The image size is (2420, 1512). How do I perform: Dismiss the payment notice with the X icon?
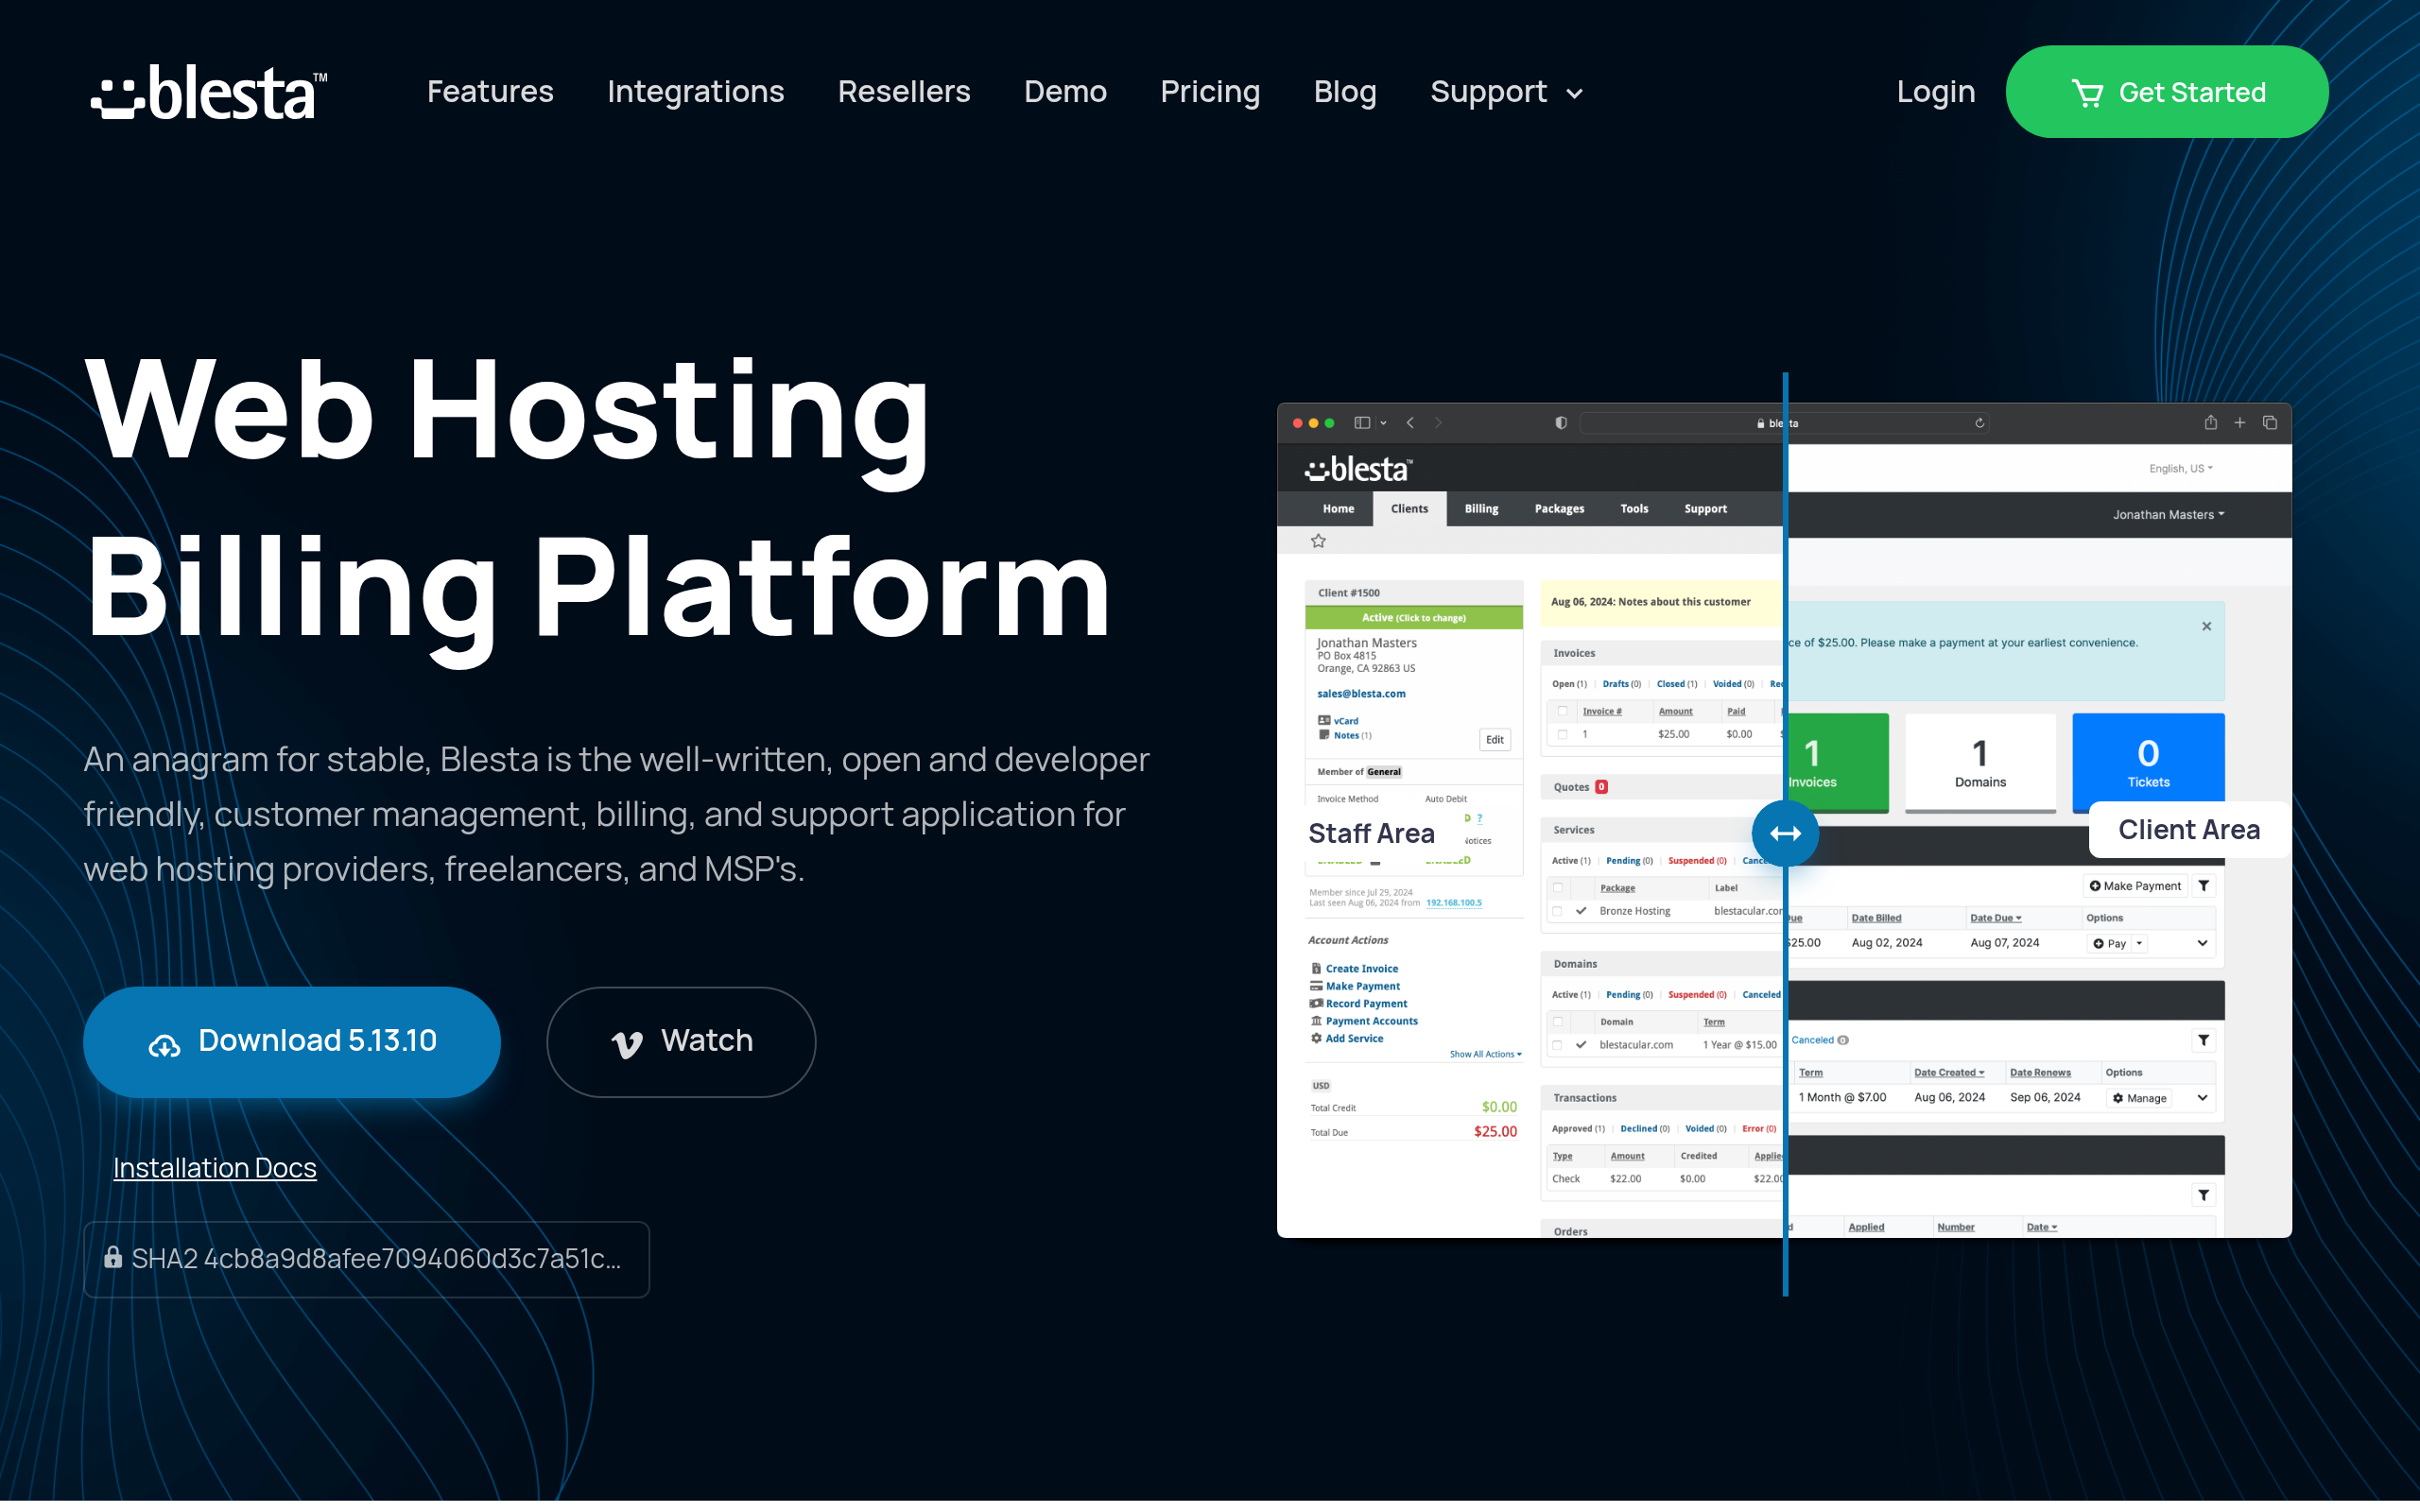pyautogui.click(x=2207, y=626)
